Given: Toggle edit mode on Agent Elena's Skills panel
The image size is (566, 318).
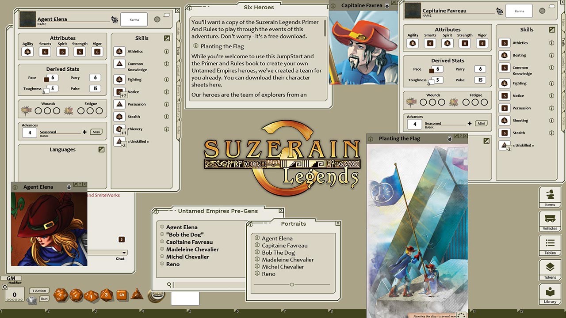Looking at the screenshot, I should click(166, 38).
